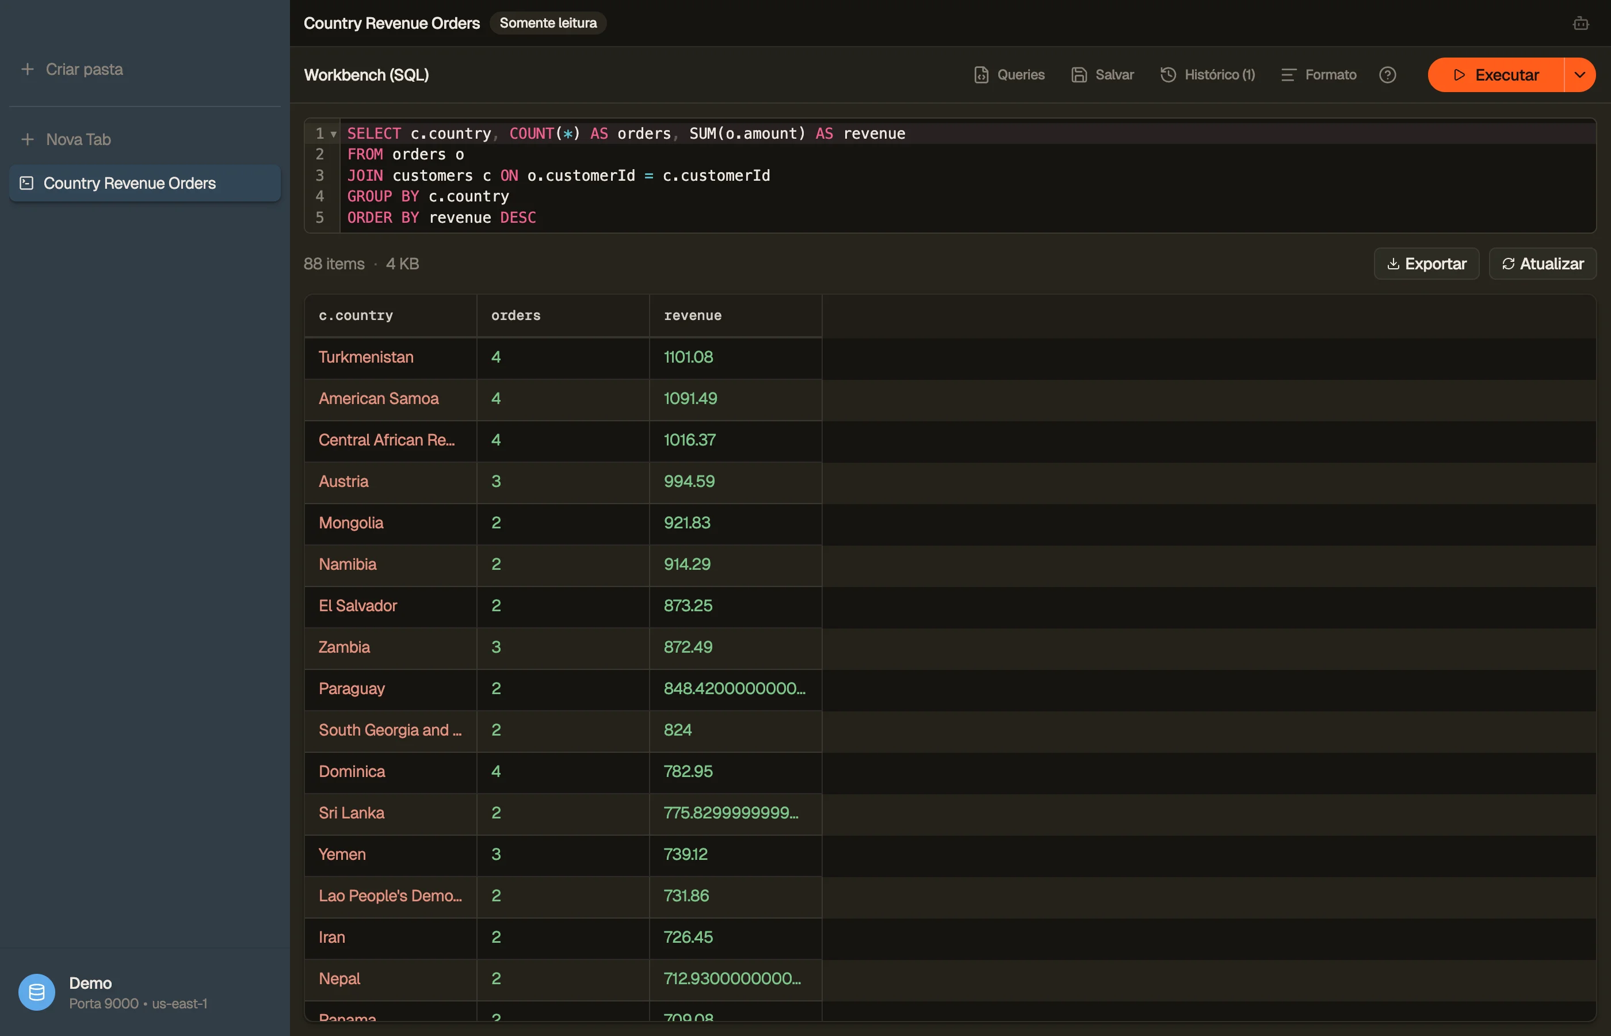Click the revenue column header
The image size is (1611, 1036).
tap(735, 315)
